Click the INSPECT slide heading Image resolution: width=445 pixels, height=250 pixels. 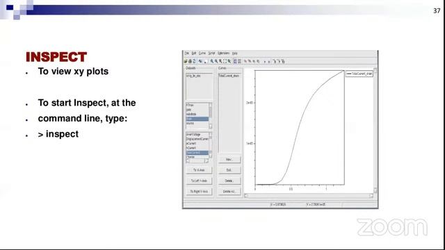tap(56, 57)
